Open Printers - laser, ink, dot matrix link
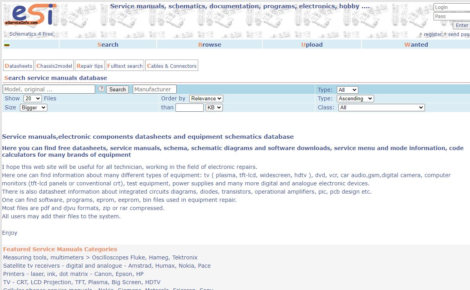The image size is (470, 290). (73, 274)
